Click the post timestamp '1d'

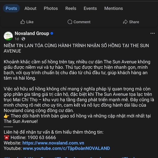tap(17, 39)
